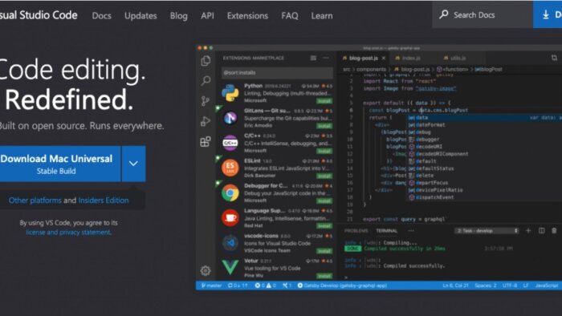Open the Extensions icon in activity bar
The width and height of the screenshot is (562, 316).
click(206, 142)
